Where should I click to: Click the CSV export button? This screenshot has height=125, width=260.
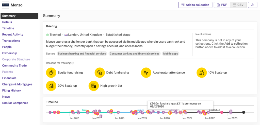(x=238, y=5)
